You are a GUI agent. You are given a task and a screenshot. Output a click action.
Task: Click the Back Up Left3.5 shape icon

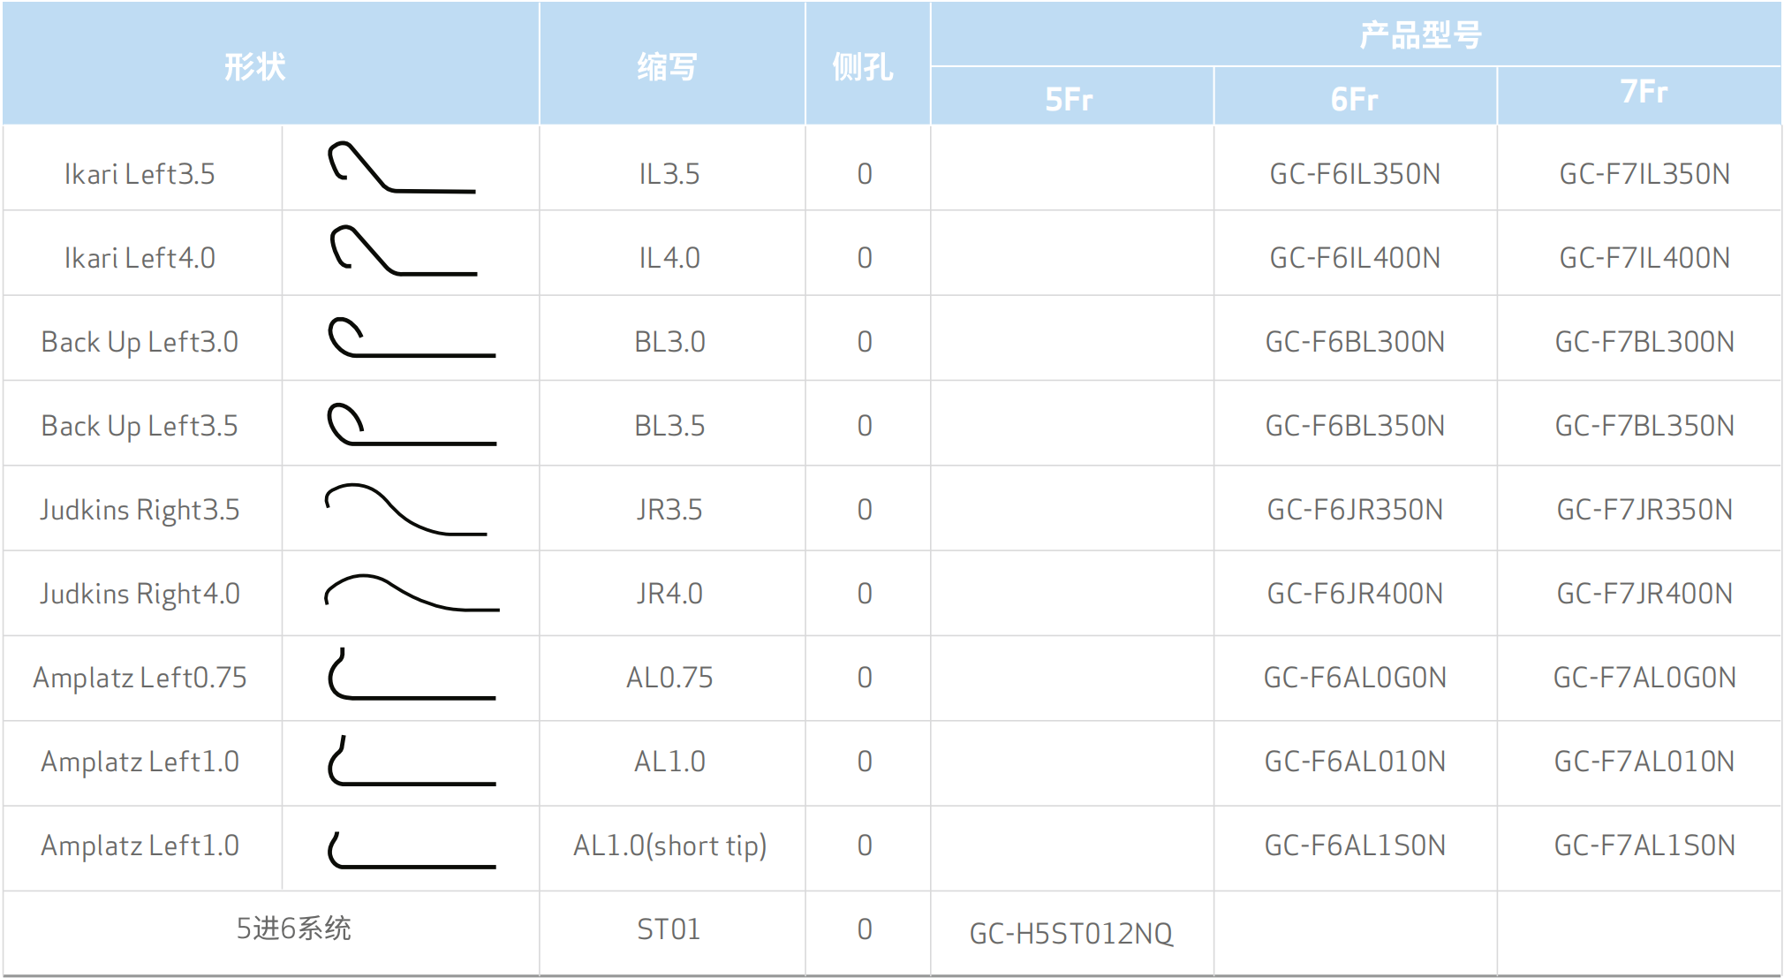click(x=411, y=425)
